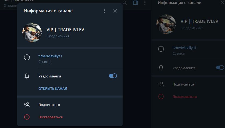
Task: Open the t.me/ivlevillya1 link in the right sidebar
Action: click(x=184, y=48)
